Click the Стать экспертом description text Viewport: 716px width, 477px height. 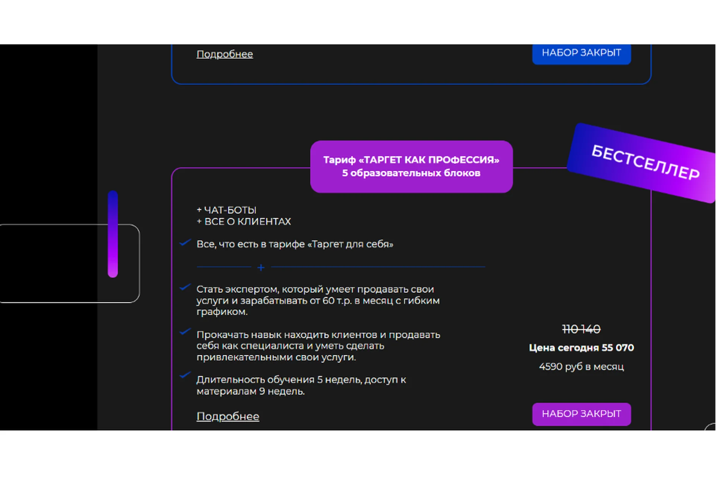[318, 300]
